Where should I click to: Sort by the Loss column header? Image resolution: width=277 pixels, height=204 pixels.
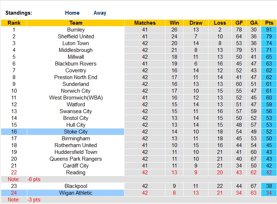(220, 23)
